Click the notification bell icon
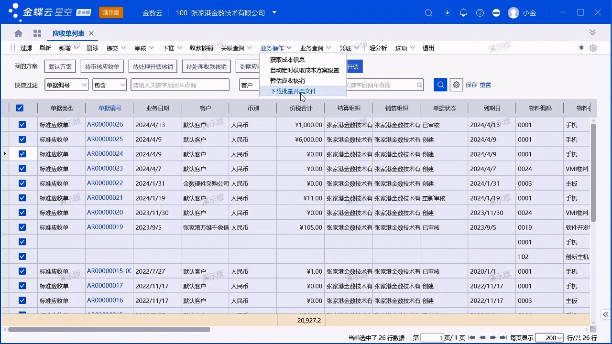The width and height of the screenshot is (612, 344). click(x=463, y=13)
